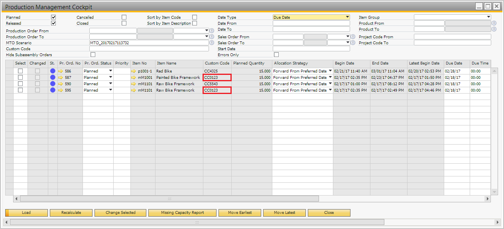
Task: Open choose-list icon beside Product From
Action: pyautogui.click(x=494, y=23)
